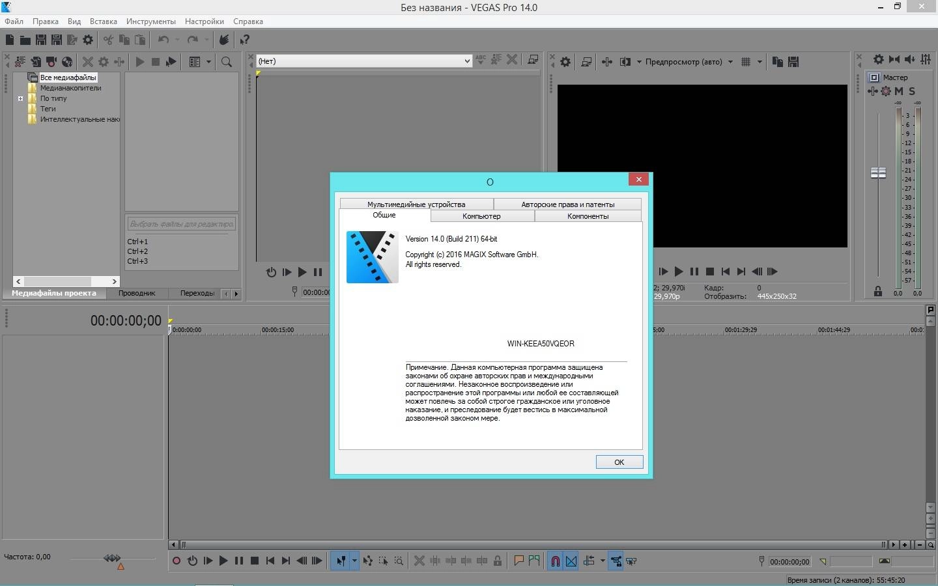Click Downmix Output icon in master bus panel
Viewport: 938px width, 586px height.
894,59
